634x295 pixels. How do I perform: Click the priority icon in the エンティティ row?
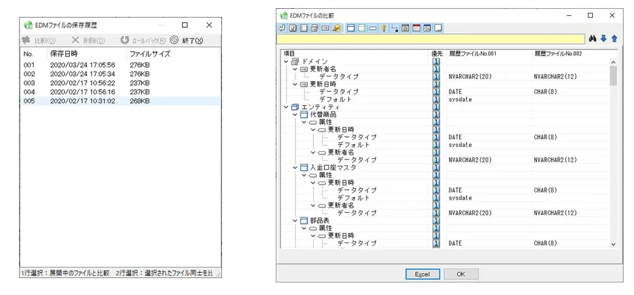pos(436,107)
